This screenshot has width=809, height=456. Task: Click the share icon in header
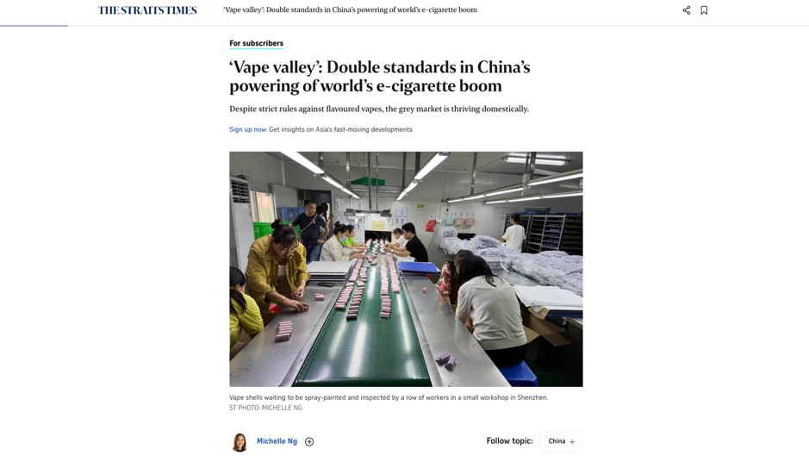[686, 10]
